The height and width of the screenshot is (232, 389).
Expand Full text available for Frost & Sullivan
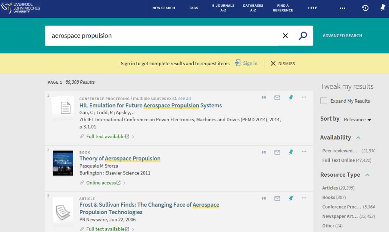point(133,229)
